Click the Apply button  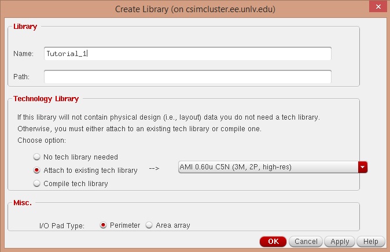click(x=339, y=242)
